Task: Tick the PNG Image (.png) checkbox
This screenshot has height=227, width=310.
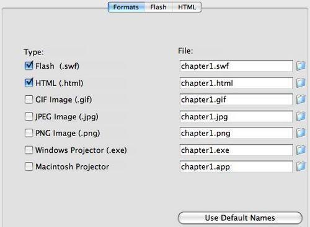Action: (29, 133)
